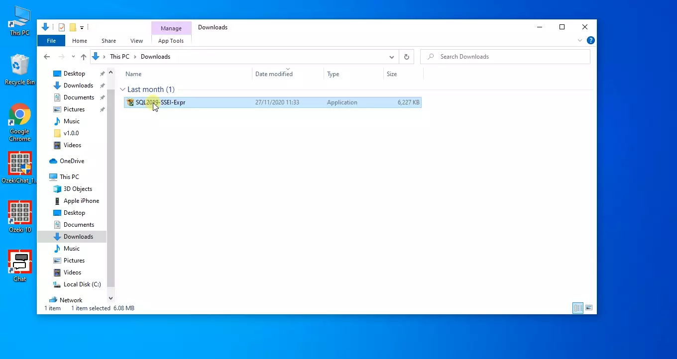Click the Application type cell

click(x=342, y=102)
